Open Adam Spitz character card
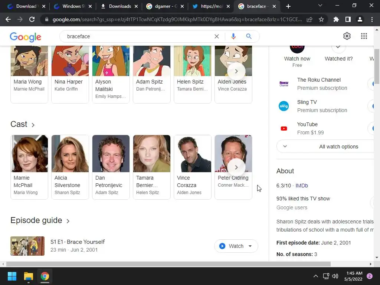 tap(152, 74)
